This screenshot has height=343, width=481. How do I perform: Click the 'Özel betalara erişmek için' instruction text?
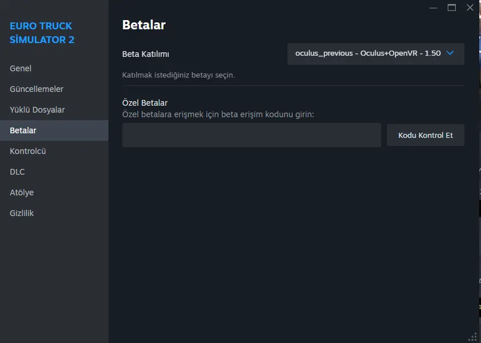click(x=218, y=114)
